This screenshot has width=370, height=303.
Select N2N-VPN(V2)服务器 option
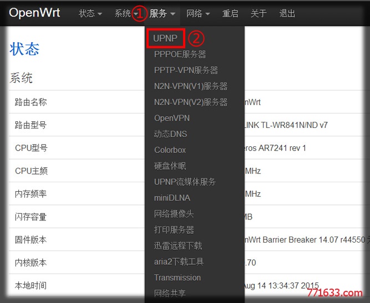191,102
